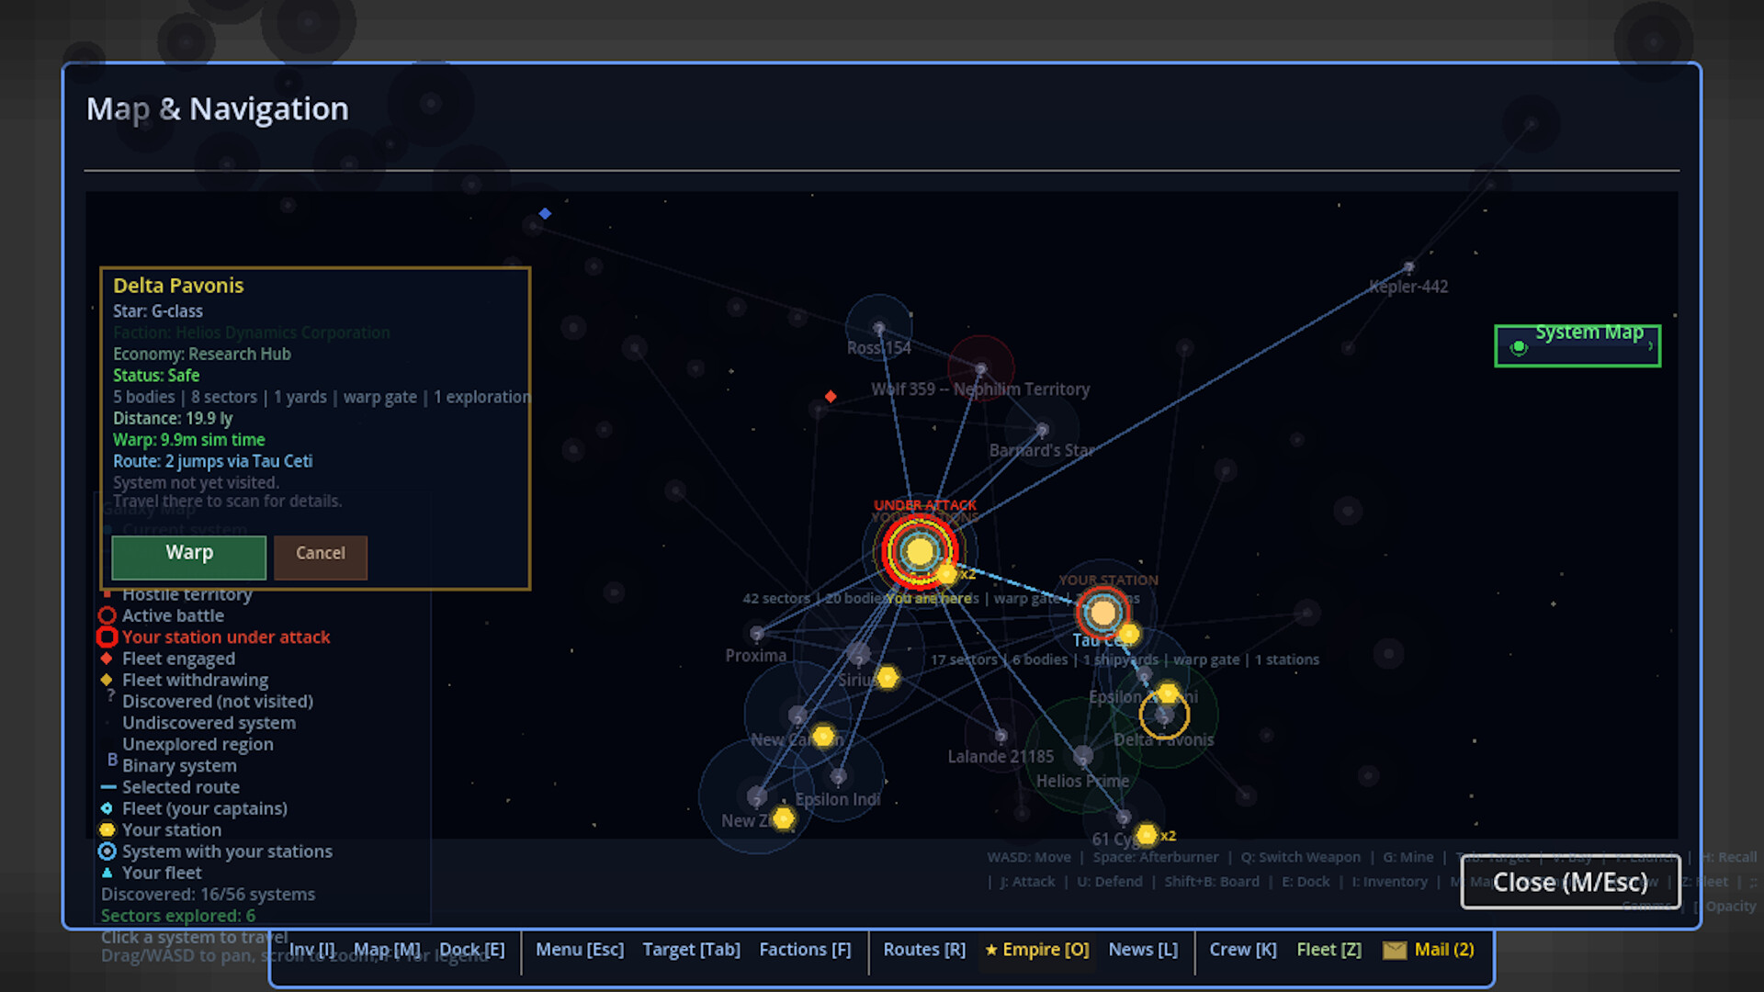
Task: Cancel the Delta Pavonis selection
Action: [x=321, y=558]
